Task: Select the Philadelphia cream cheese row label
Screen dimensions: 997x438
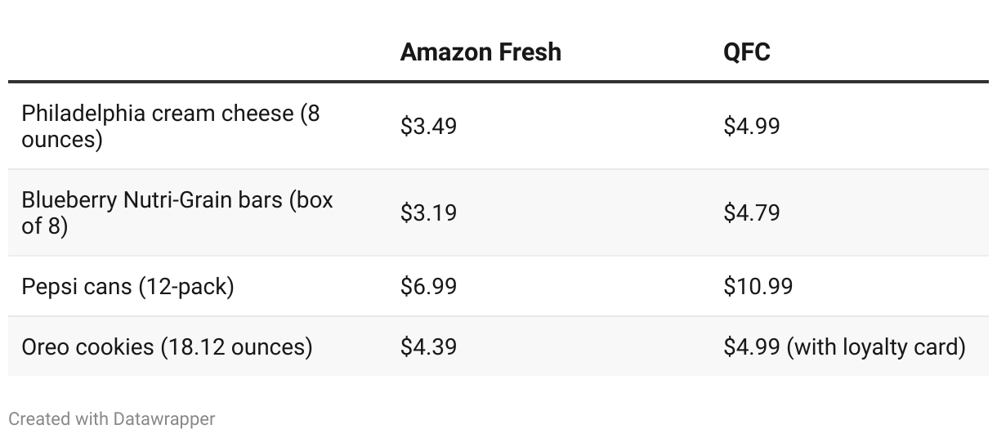Action: coord(171,126)
